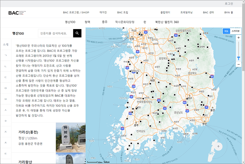Click 강원 홍천군 두촌면 location text
This screenshot has width=245, height=164.
point(30,144)
